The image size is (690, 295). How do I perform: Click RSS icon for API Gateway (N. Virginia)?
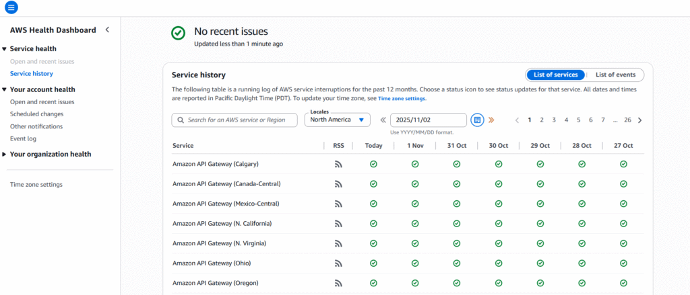(338, 243)
